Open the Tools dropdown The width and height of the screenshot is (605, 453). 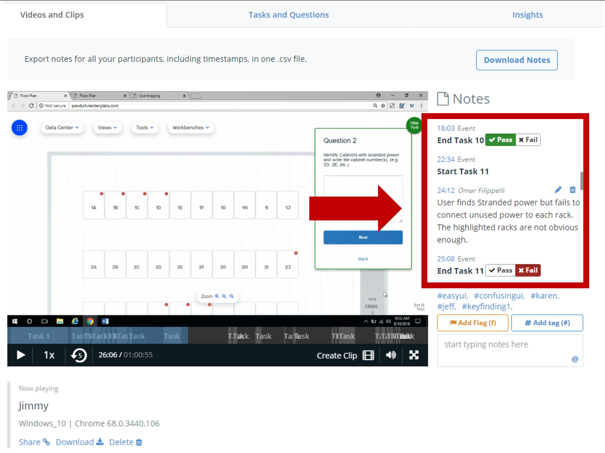[145, 128]
